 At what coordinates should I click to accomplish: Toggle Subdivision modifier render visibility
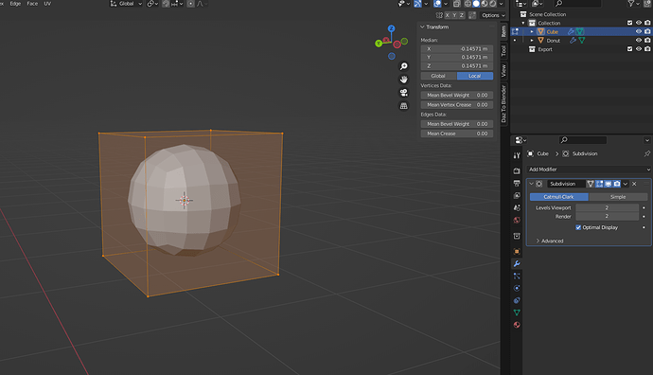tap(617, 184)
